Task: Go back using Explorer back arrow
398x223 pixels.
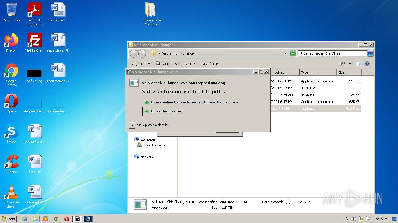Action: coord(133,54)
